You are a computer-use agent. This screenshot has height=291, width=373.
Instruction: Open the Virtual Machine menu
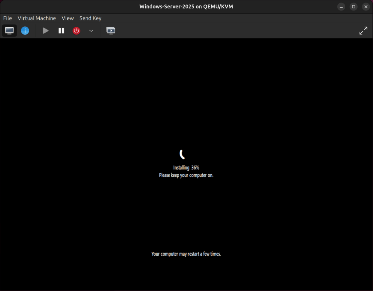36,18
